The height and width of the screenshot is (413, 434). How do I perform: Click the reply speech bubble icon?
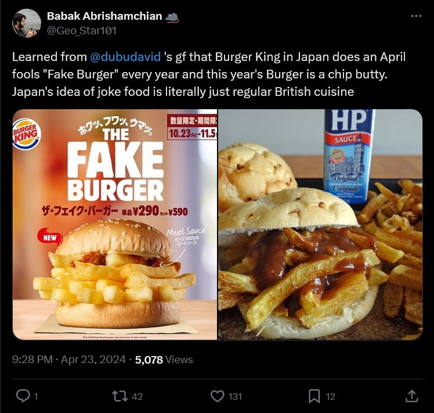23,396
